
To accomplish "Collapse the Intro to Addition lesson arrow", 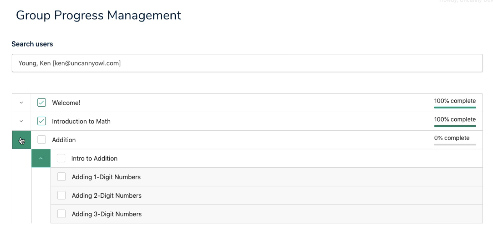I will point(41,158).
